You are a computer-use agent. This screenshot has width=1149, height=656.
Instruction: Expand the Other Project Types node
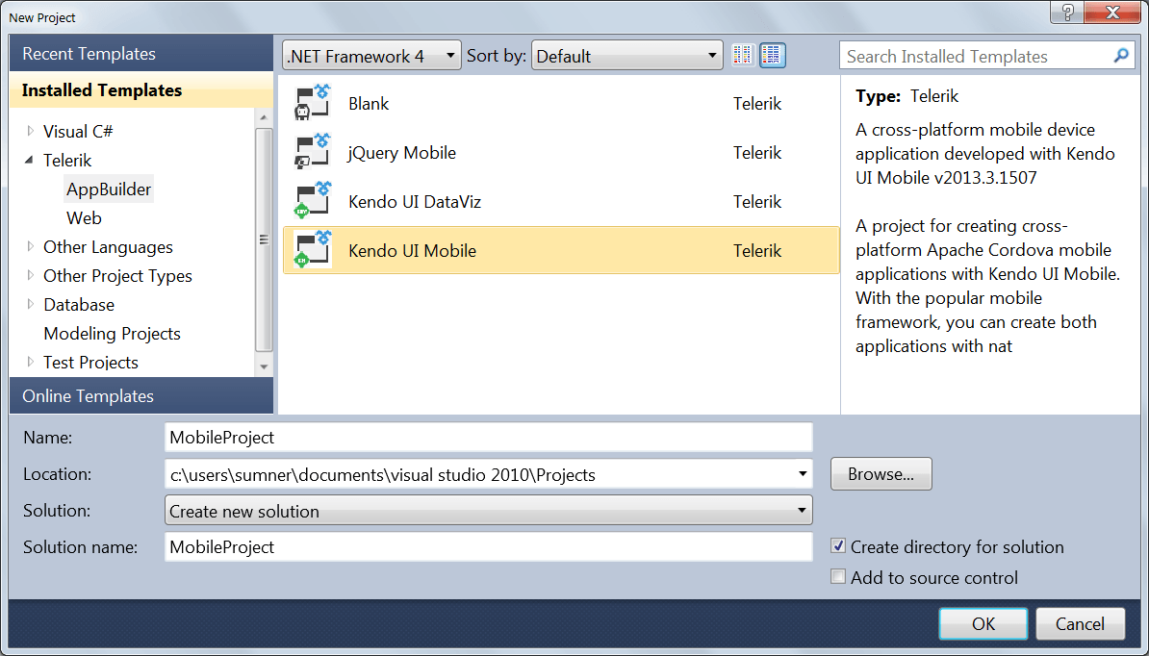coord(30,275)
